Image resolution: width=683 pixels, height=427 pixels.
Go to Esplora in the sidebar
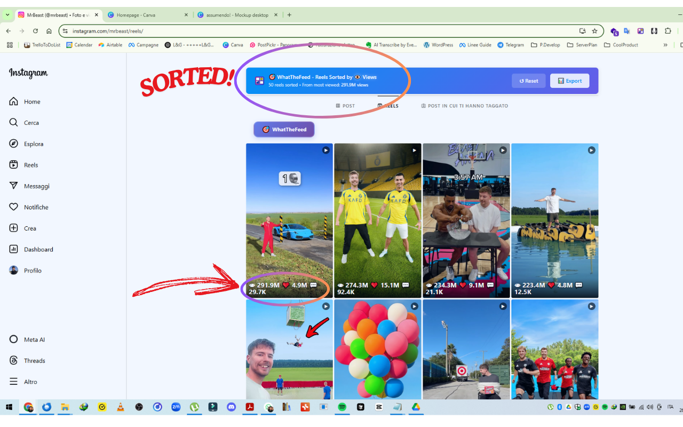(x=26, y=144)
